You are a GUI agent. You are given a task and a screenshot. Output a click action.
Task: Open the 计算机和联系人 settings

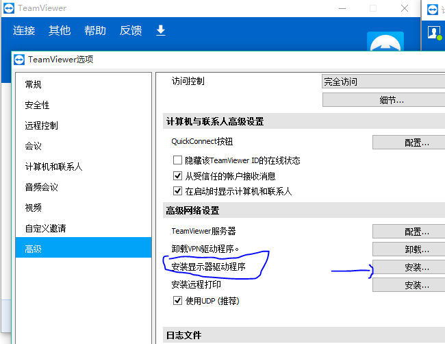[84, 167]
